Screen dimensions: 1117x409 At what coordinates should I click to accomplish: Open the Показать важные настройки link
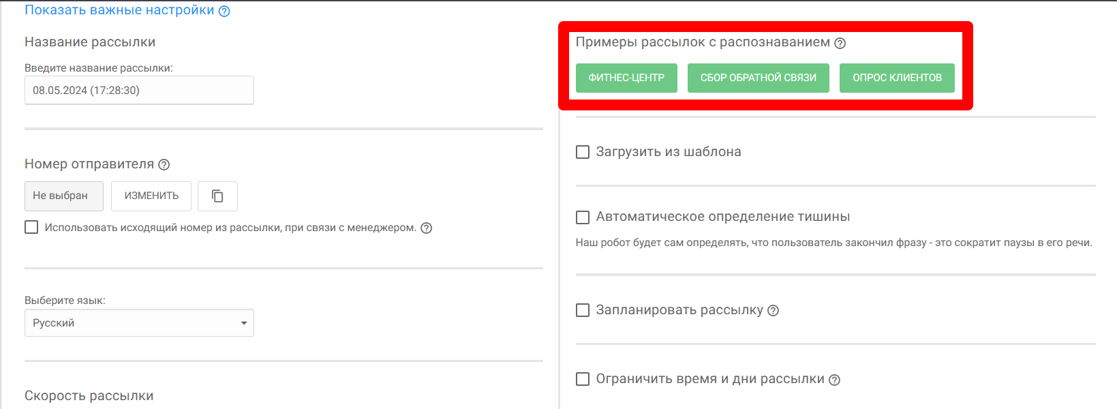[119, 10]
